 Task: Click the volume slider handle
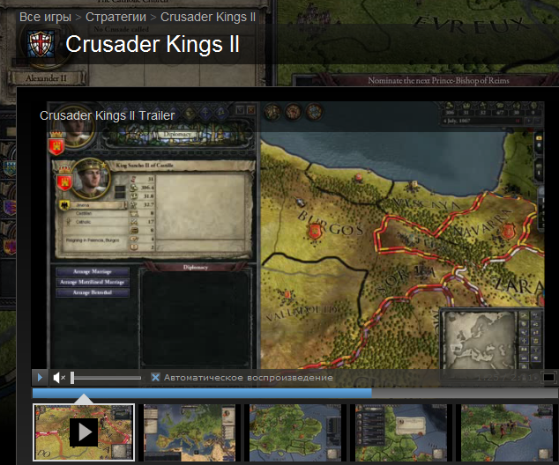coord(72,378)
